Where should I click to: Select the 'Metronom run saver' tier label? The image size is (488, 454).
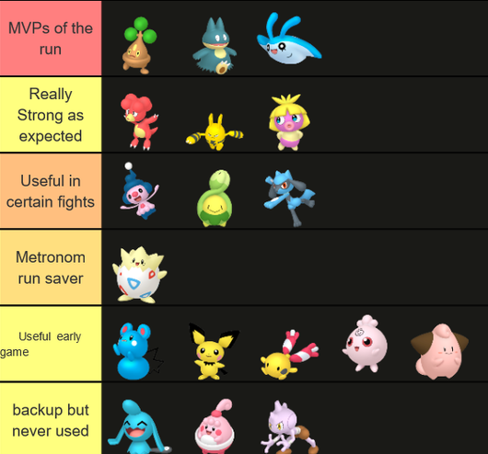pos(51,267)
